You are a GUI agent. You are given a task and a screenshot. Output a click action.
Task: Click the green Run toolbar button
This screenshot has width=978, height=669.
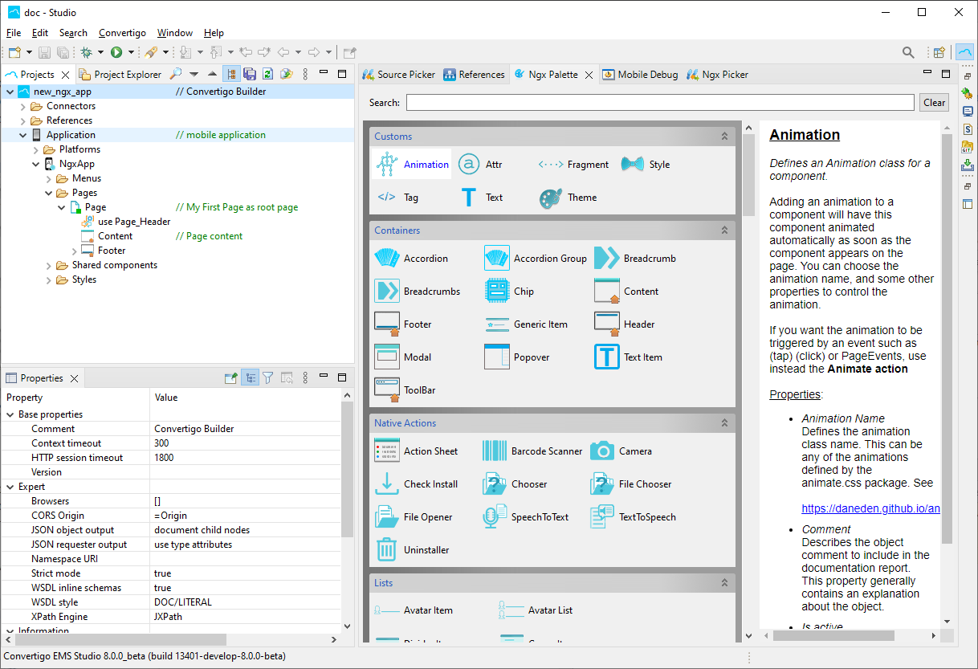point(116,52)
